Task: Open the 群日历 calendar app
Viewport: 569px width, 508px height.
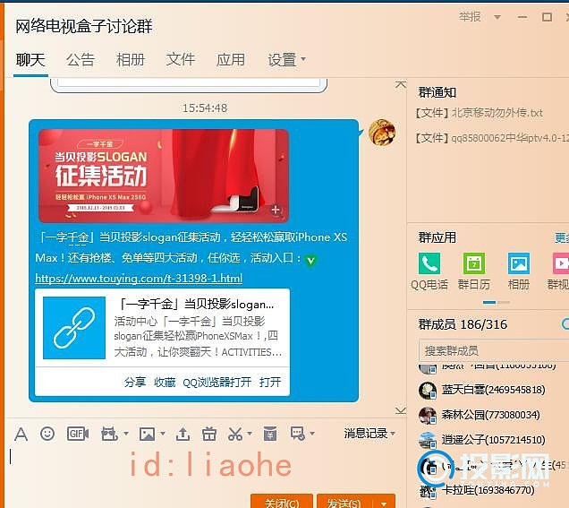Action: click(474, 263)
